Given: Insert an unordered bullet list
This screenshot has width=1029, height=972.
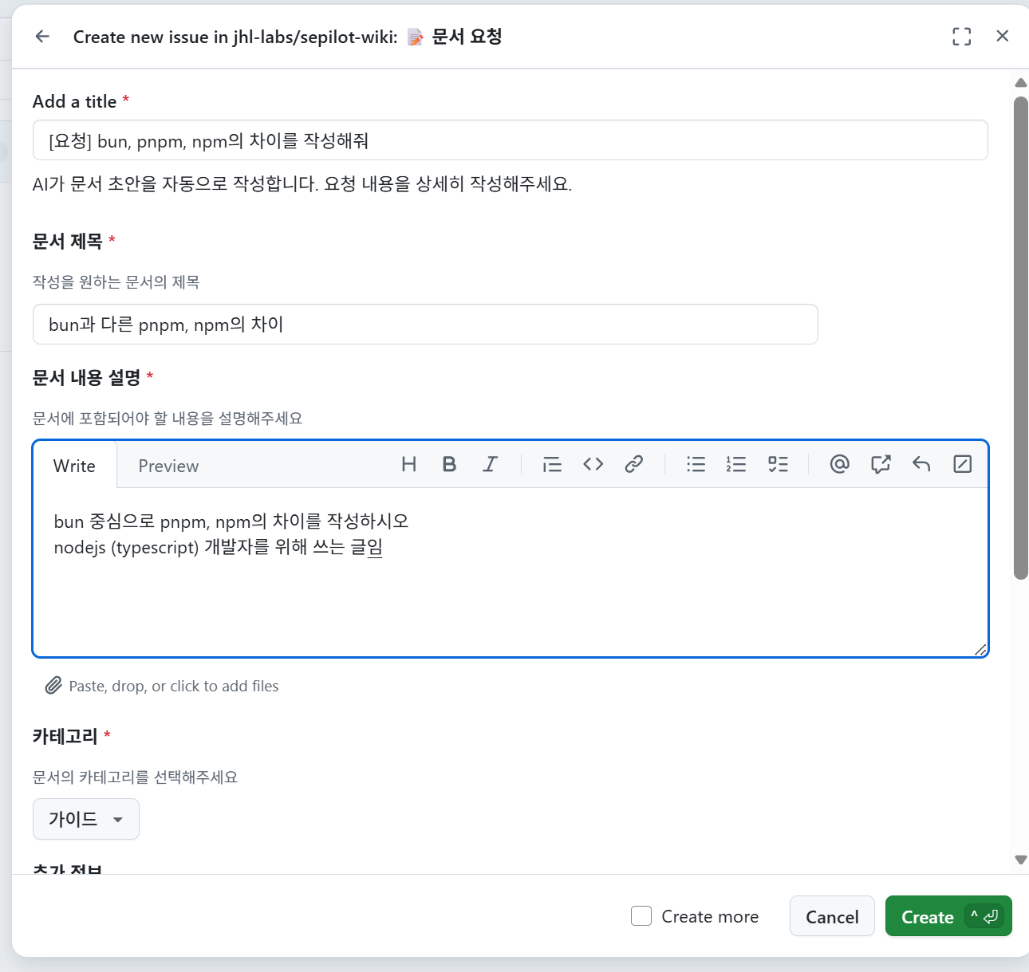Looking at the screenshot, I should tap(696, 465).
